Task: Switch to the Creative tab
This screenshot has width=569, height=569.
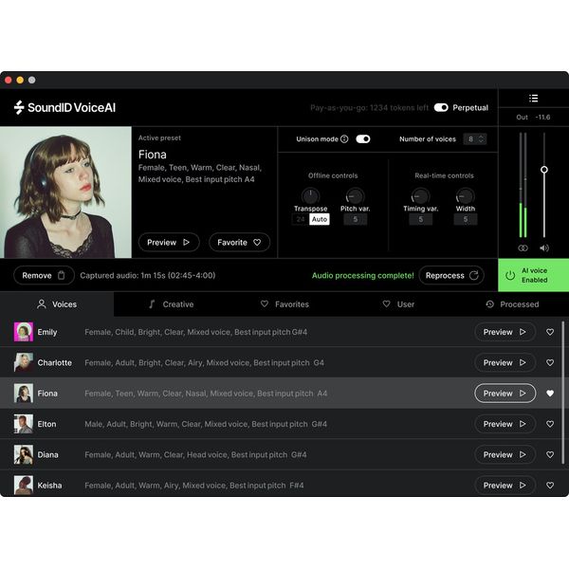Action: 171,304
